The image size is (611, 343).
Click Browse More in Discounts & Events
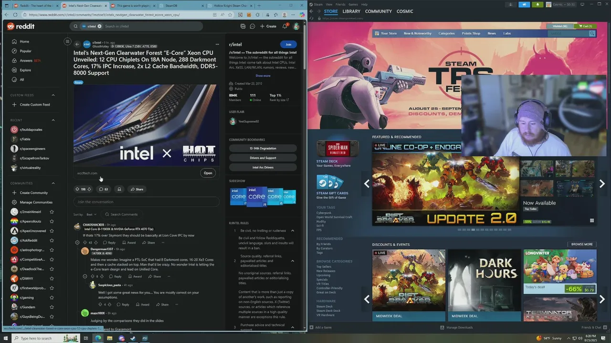(582, 244)
